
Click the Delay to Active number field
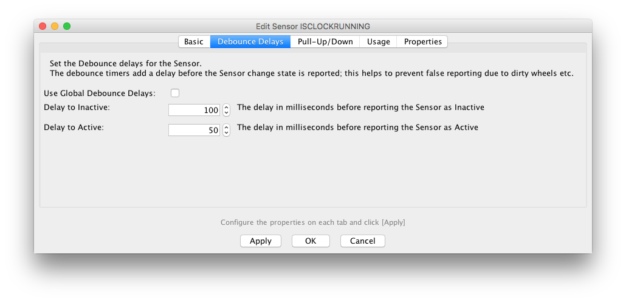(x=194, y=130)
